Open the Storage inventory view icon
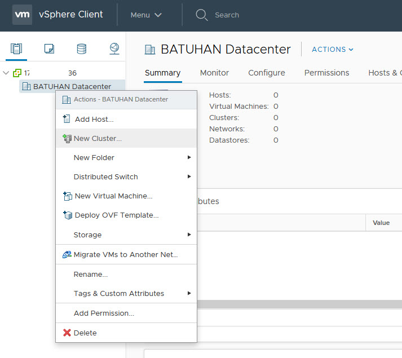 (x=82, y=48)
